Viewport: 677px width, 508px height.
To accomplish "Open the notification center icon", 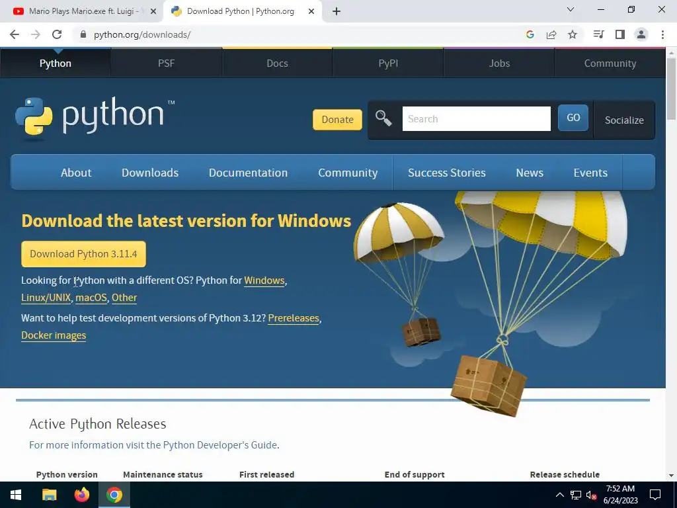I will [655, 495].
